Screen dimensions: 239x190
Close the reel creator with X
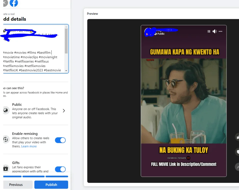5,3
